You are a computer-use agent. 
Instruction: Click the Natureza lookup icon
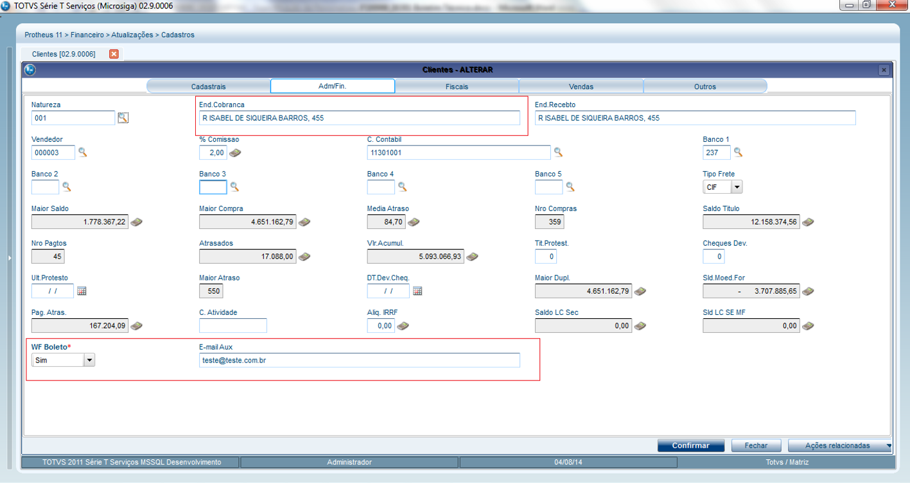point(123,117)
